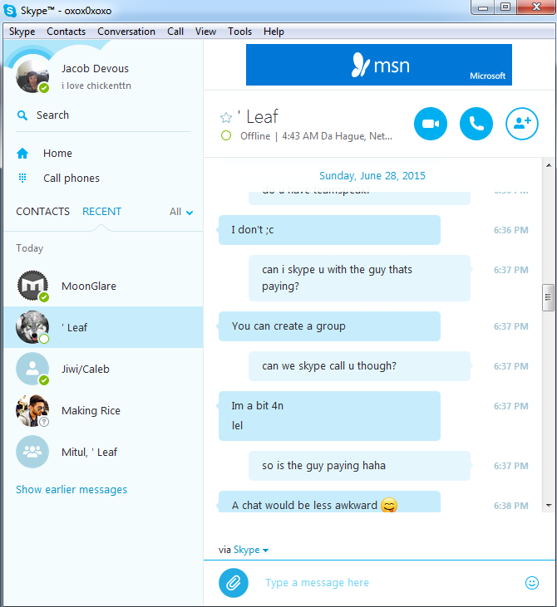Open Jacob Devous online status indicator
The image size is (557, 607).
44,88
